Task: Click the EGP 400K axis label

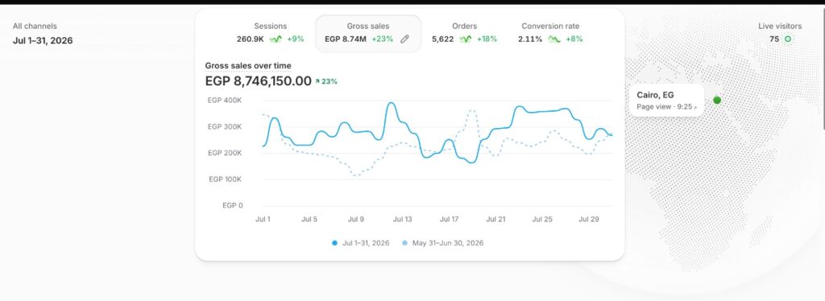Action: pyautogui.click(x=225, y=100)
